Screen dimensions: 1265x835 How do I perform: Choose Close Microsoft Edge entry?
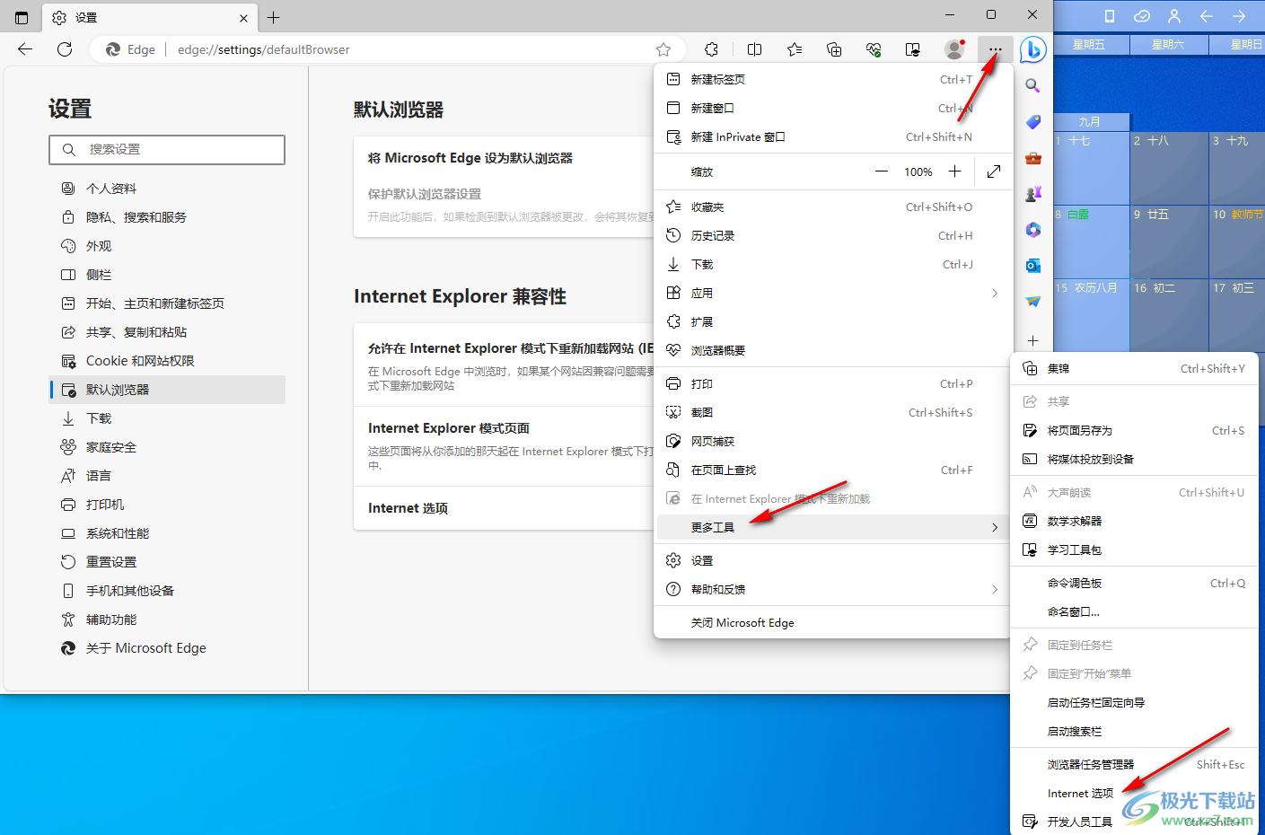(834, 622)
